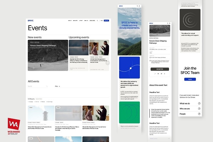The width and height of the screenshot is (213, 142).
Task: Click the blue button in desktop navbar
Action: [x=106, y=21]
